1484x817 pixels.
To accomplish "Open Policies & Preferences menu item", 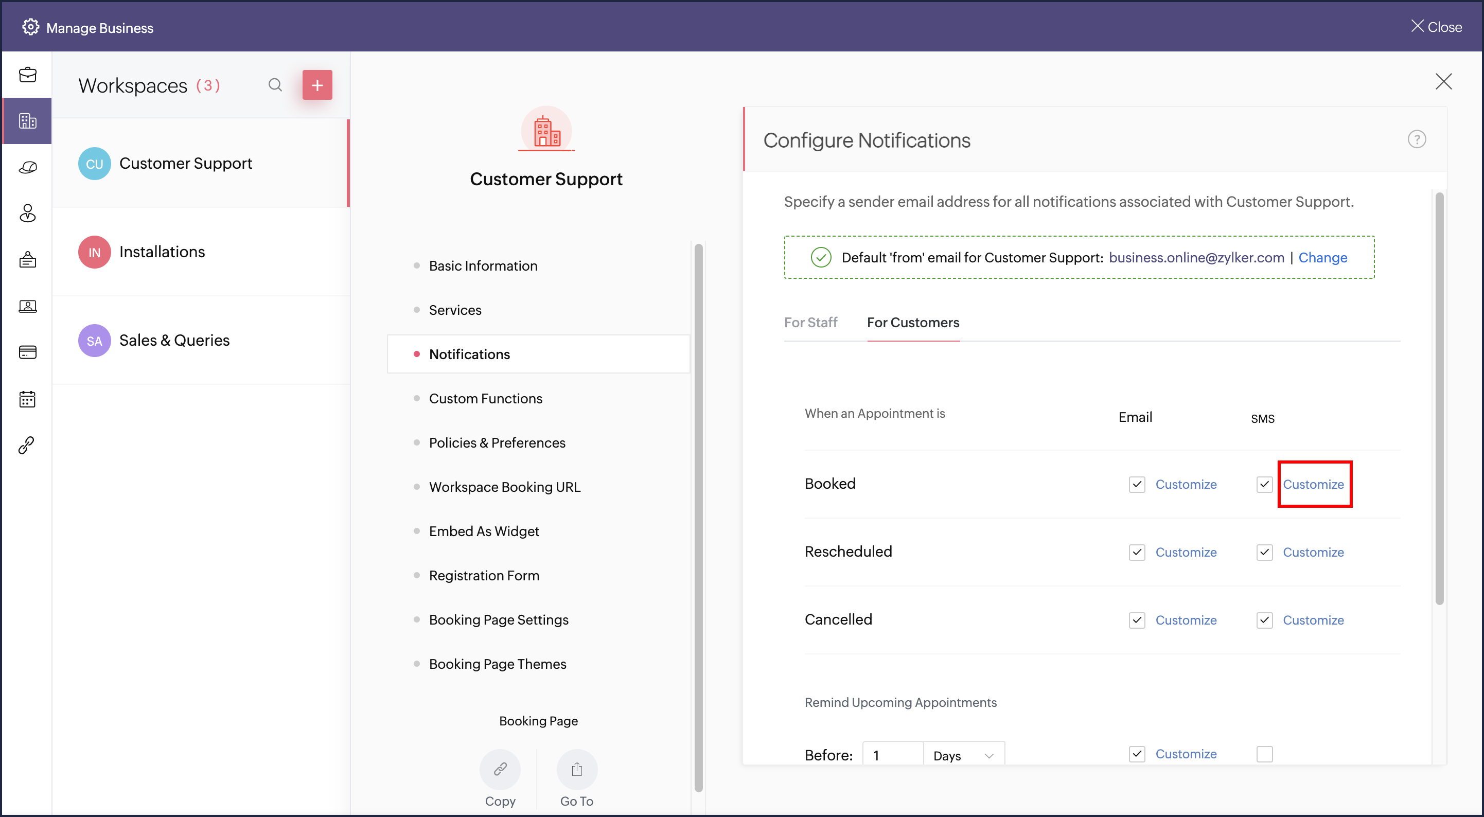I will (x=497, y=442).
